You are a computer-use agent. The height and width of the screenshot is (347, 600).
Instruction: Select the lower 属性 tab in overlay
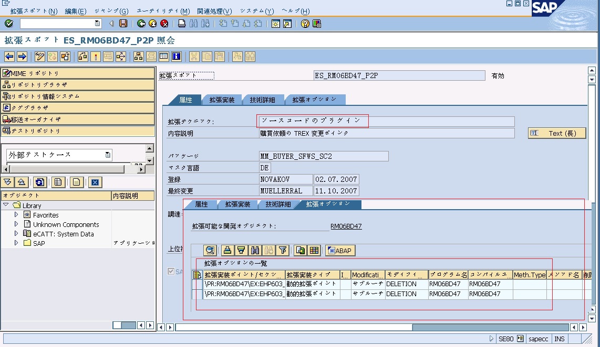click(201, 204)
